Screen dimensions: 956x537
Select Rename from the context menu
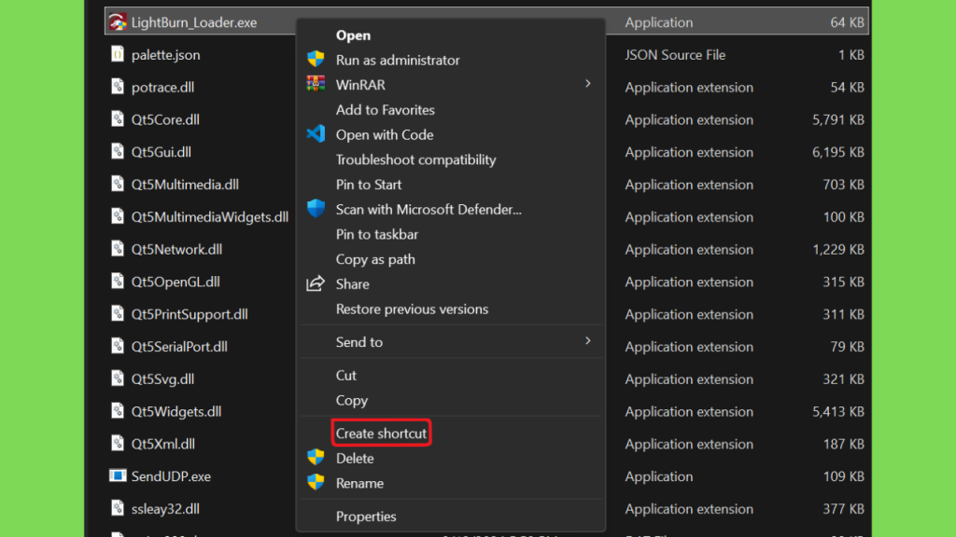[359, 484]
